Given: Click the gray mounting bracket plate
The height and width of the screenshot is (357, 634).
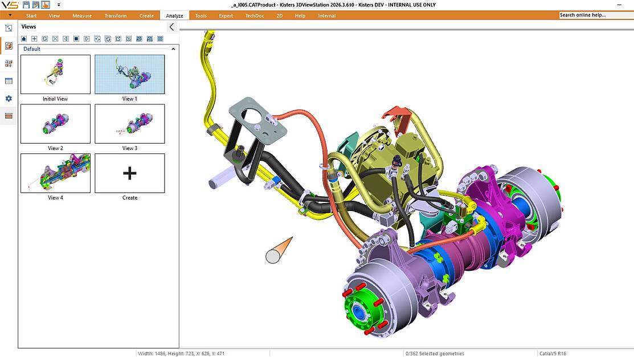Looking at the screenshot, I should point(258,122).
